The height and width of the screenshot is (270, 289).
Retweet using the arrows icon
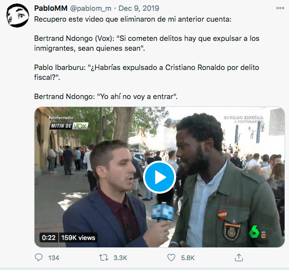(104, 258)
